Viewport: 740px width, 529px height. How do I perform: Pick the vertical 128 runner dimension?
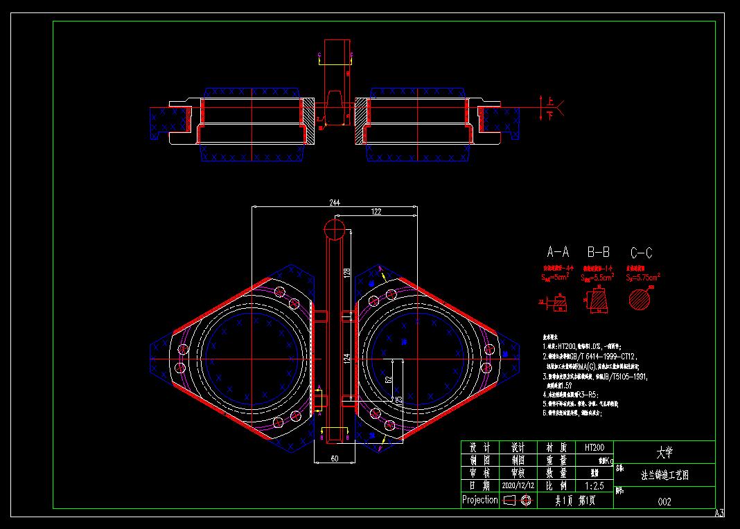(347, 272)
